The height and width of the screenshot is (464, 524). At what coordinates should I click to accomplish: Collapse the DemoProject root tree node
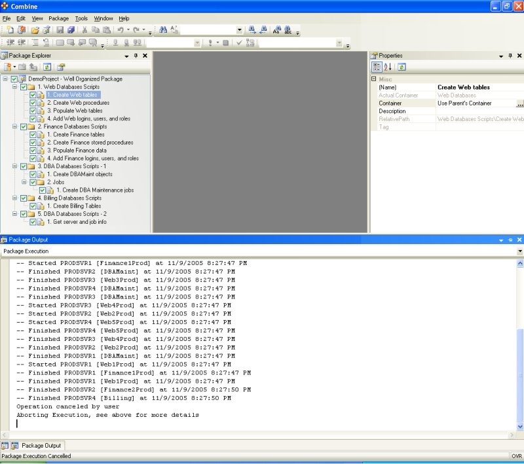[x=5, y=79]
